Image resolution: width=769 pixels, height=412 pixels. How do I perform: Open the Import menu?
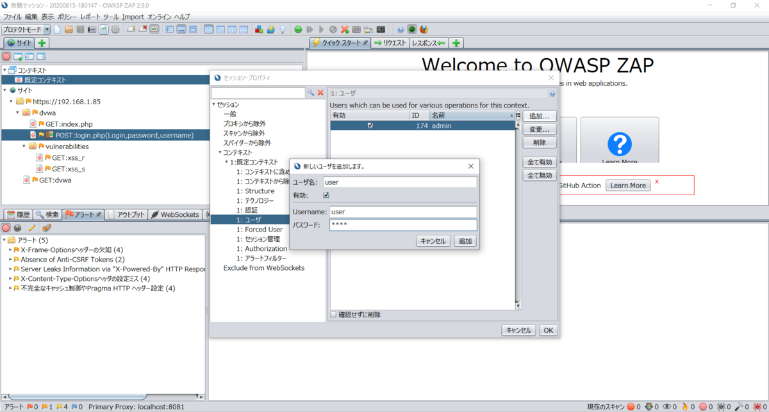(x=133, y=17)
